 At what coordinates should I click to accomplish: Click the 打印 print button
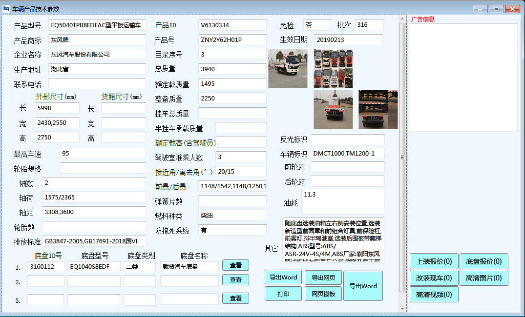(283, 294)
